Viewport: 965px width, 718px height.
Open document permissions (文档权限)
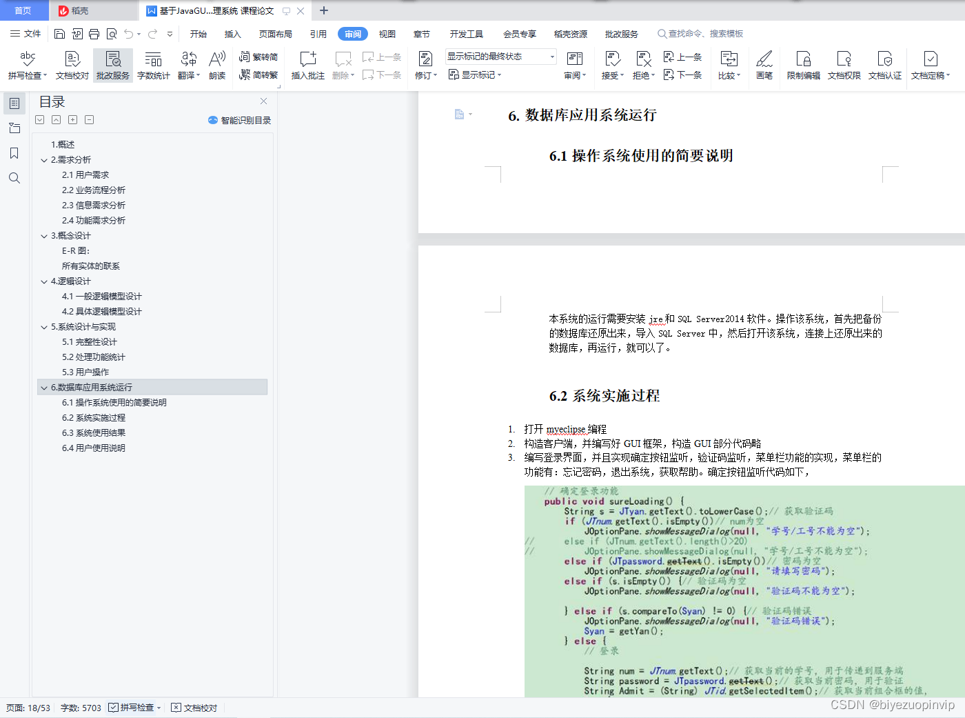tap(844, 66)
